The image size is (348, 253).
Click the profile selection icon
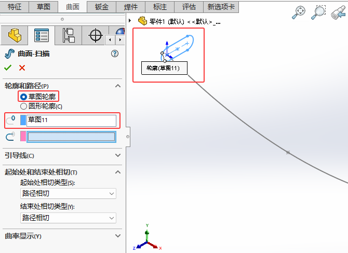(x=10, y=120)
